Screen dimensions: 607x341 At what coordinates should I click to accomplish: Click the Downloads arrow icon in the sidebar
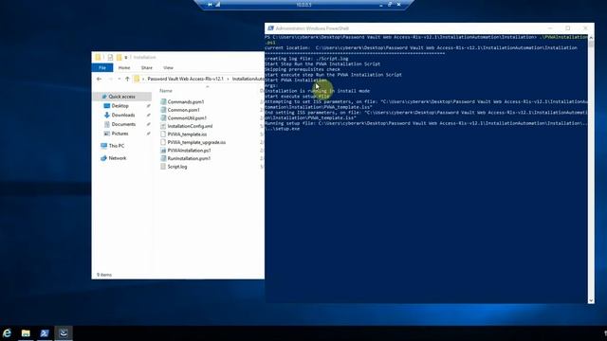point(107,115)
